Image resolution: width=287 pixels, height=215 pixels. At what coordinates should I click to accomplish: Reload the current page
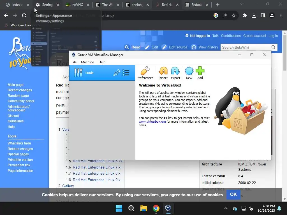[x=24, y=16]
